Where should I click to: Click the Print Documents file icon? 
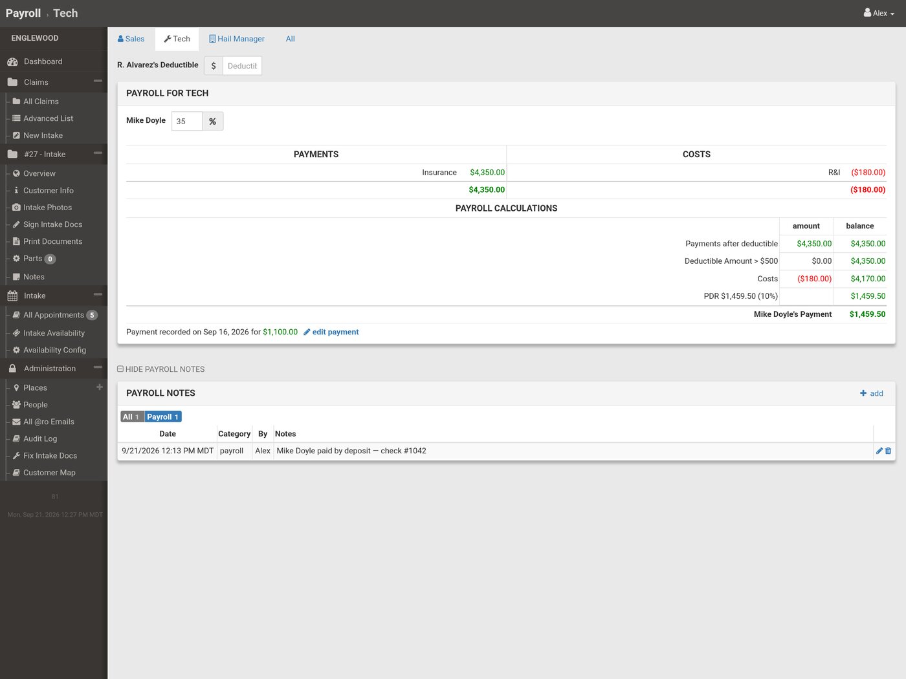tap(16, 241)
